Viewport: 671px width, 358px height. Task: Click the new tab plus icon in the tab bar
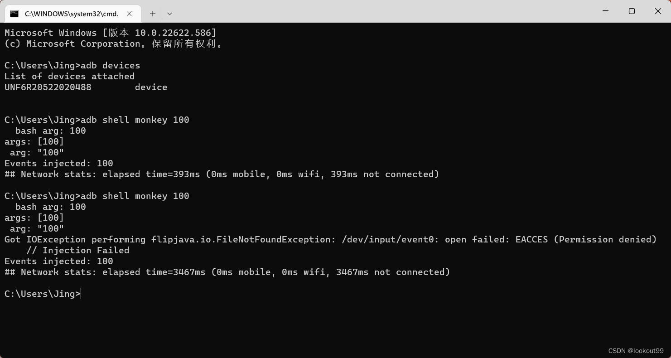pos(153,14)
